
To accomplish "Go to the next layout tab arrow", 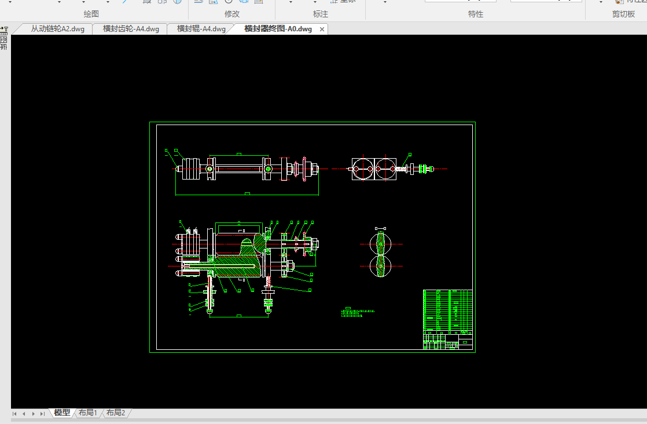I will pyautogui.click(x=34, y=413).
